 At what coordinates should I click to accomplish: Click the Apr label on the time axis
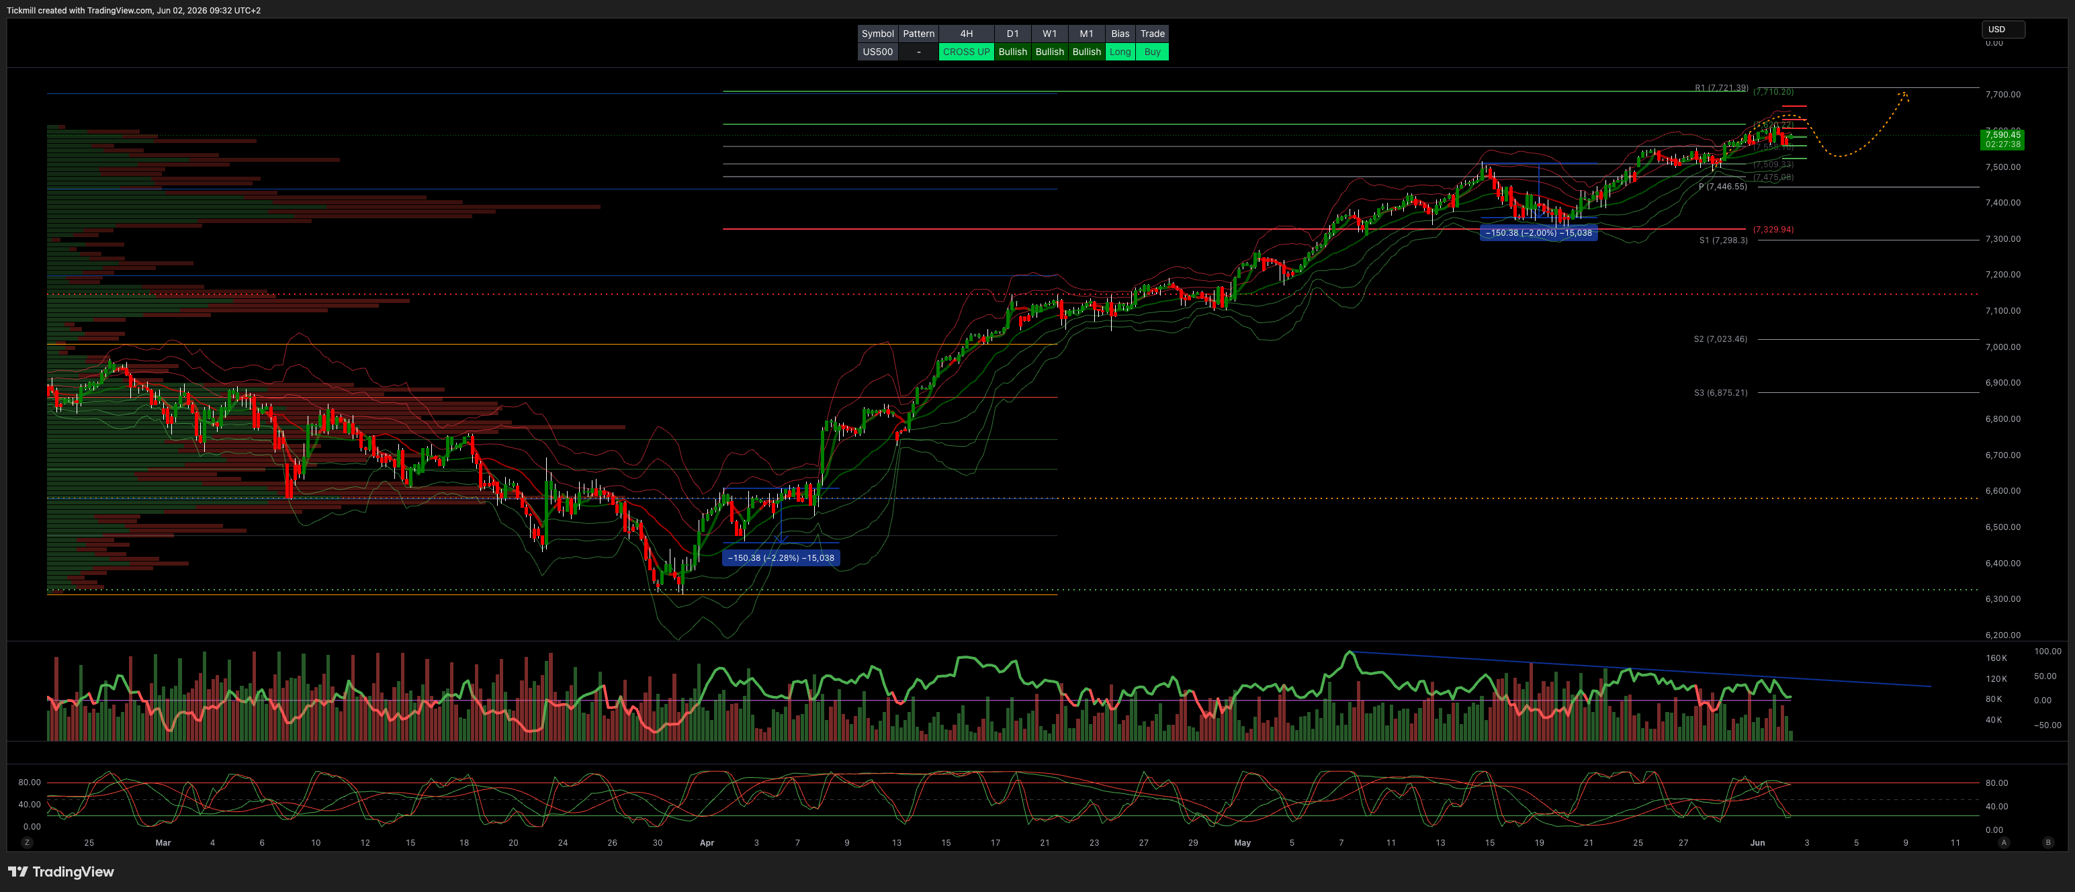pyautogui.click(x=707, y=842)
